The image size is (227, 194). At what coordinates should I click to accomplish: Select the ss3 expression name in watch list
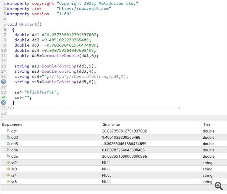point(14,169)
